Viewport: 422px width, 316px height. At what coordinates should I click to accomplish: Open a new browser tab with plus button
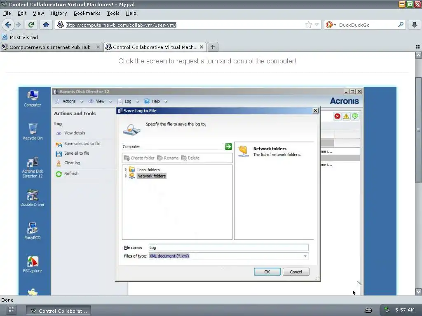coord(213,47)
